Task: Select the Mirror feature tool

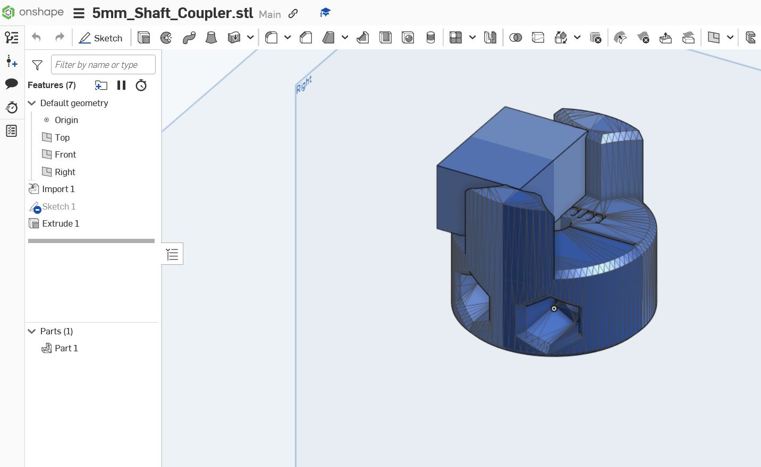Action: [x=490, y=37]
